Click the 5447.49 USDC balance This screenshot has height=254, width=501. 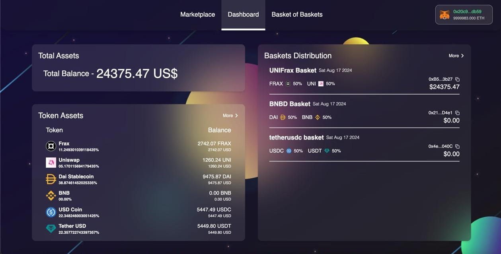pyautogui.click(x=214, y=209)
